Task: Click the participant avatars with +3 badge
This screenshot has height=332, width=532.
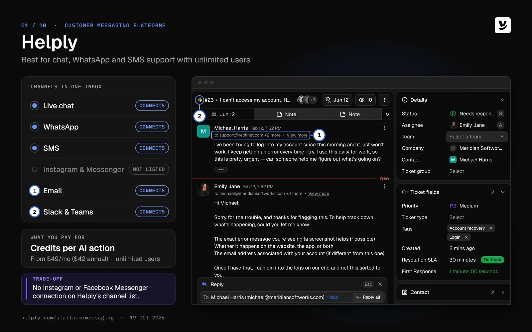Action: (307, 100)
